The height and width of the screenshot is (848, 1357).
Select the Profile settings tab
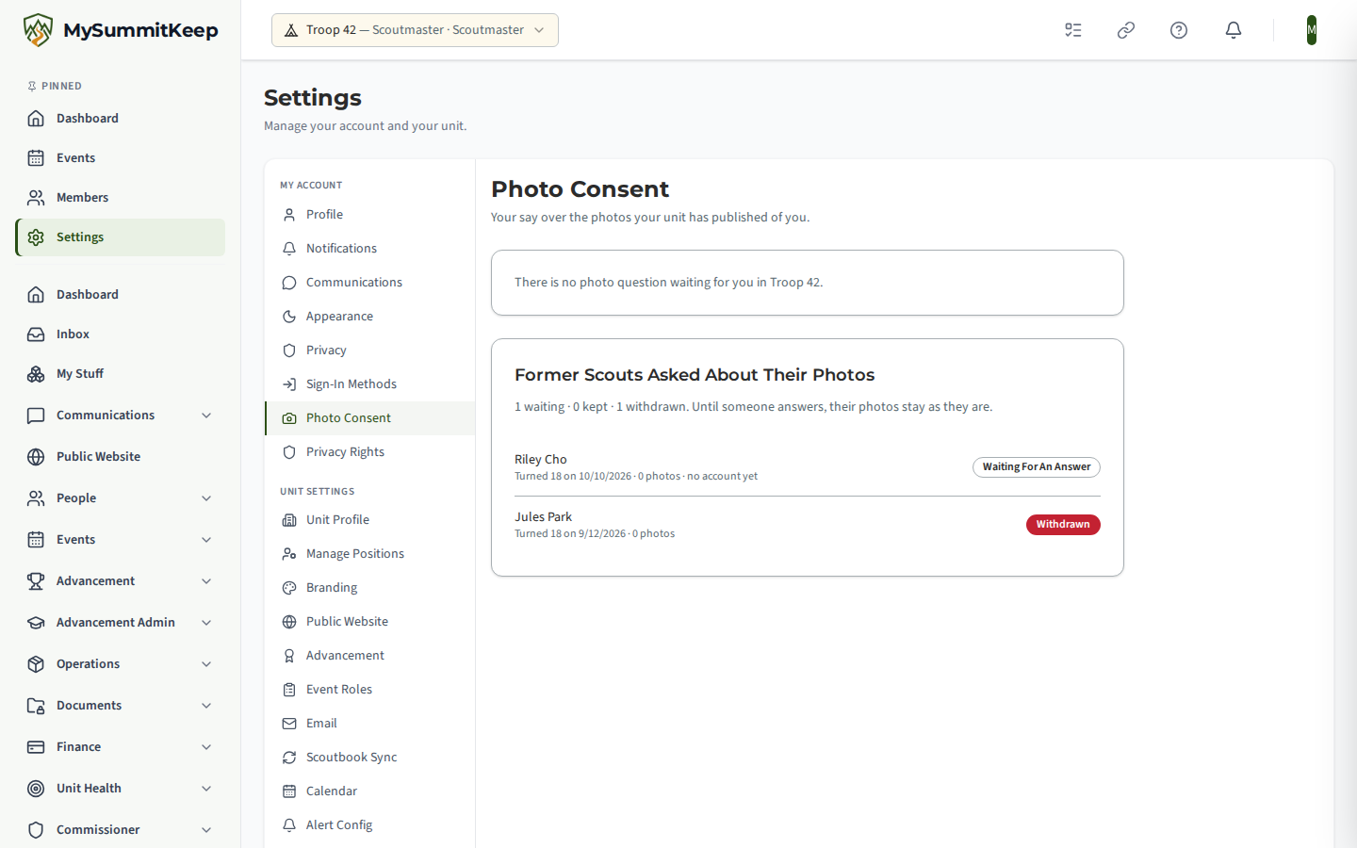(369, 215)
